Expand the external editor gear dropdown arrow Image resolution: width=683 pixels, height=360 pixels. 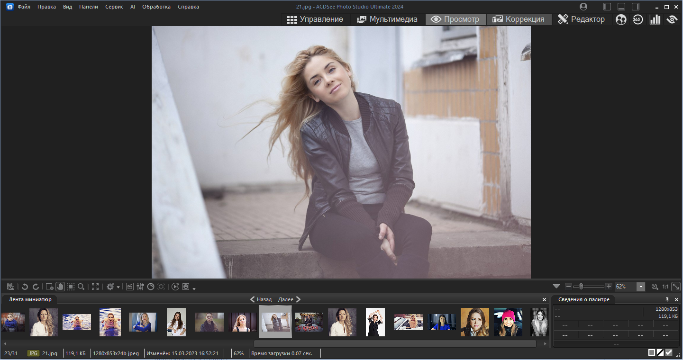pos(118,287)
